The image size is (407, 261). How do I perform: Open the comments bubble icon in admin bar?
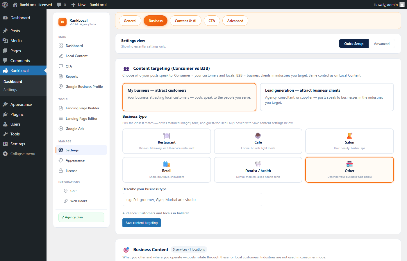pyautogui.click(x=59, y=5)
